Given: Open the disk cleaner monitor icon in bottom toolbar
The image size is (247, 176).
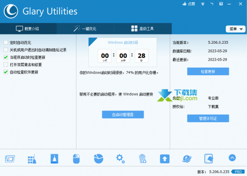Looking at the screenshot, I should click(x=10, y=159).
